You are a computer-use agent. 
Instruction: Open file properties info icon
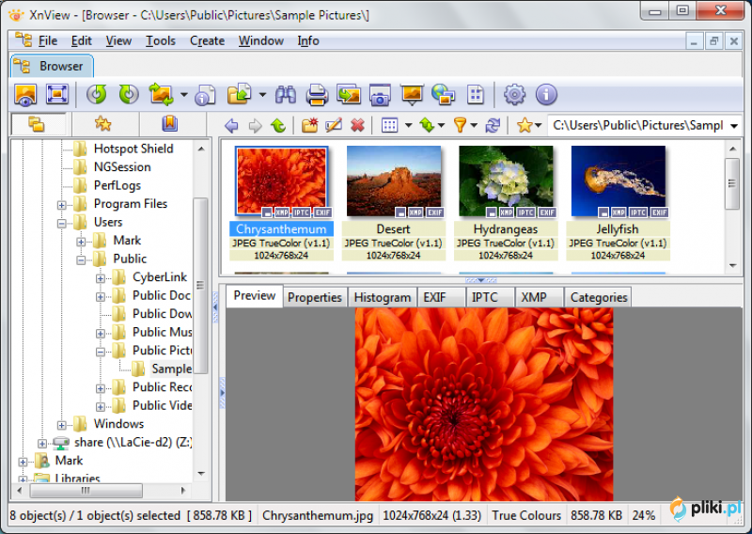pyautogui.click(x=205, y=95)
